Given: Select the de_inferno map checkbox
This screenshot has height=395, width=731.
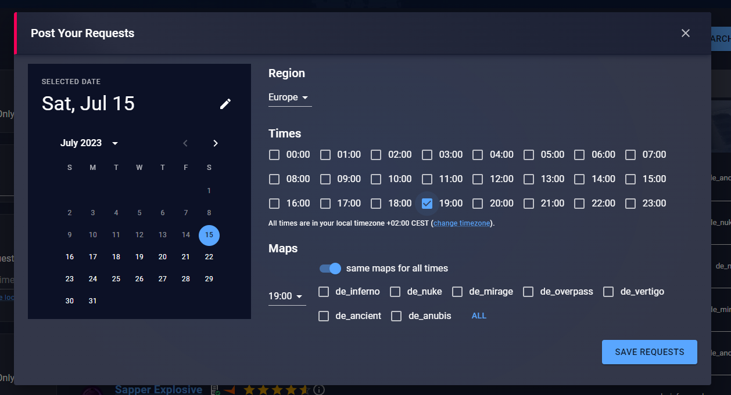Looking at the screenshot, I should (324, 292).
